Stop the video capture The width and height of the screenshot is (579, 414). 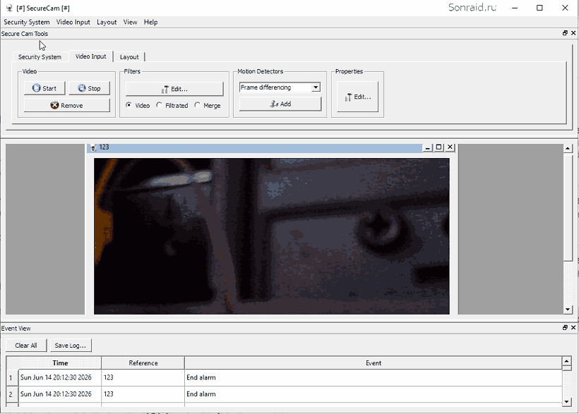pyautogui.click(x=89, y=88)
